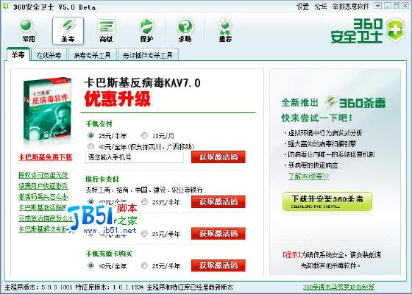Open the 常用 section icon
The height and width of the screenshot is (294, 412).
(29, 31)
